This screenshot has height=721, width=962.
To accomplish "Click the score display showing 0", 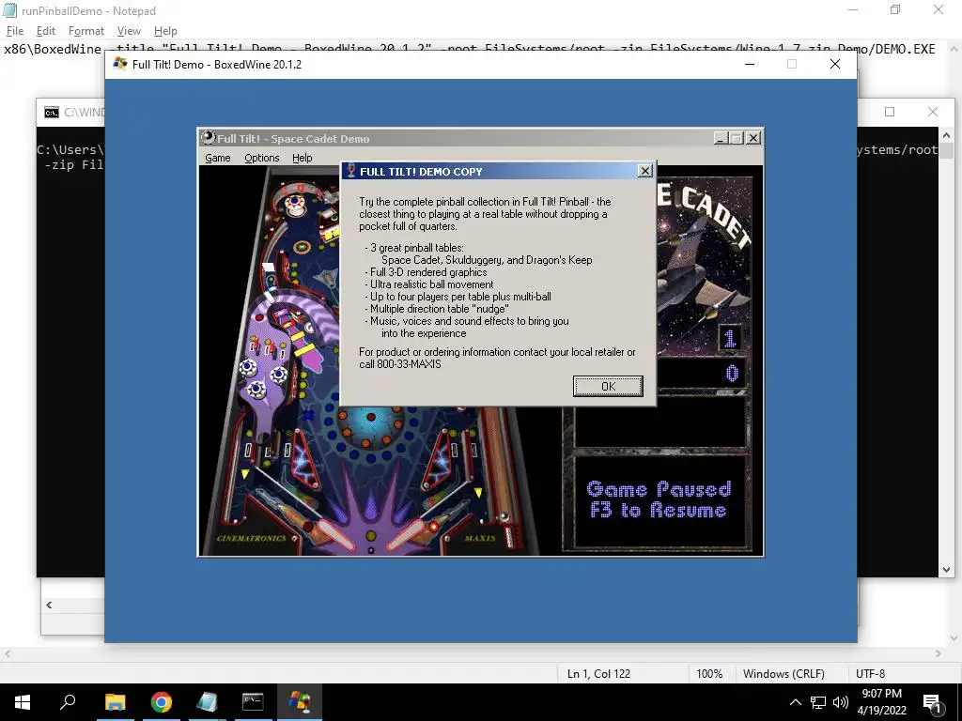I will pyautogui.click(x=732, y=374).
